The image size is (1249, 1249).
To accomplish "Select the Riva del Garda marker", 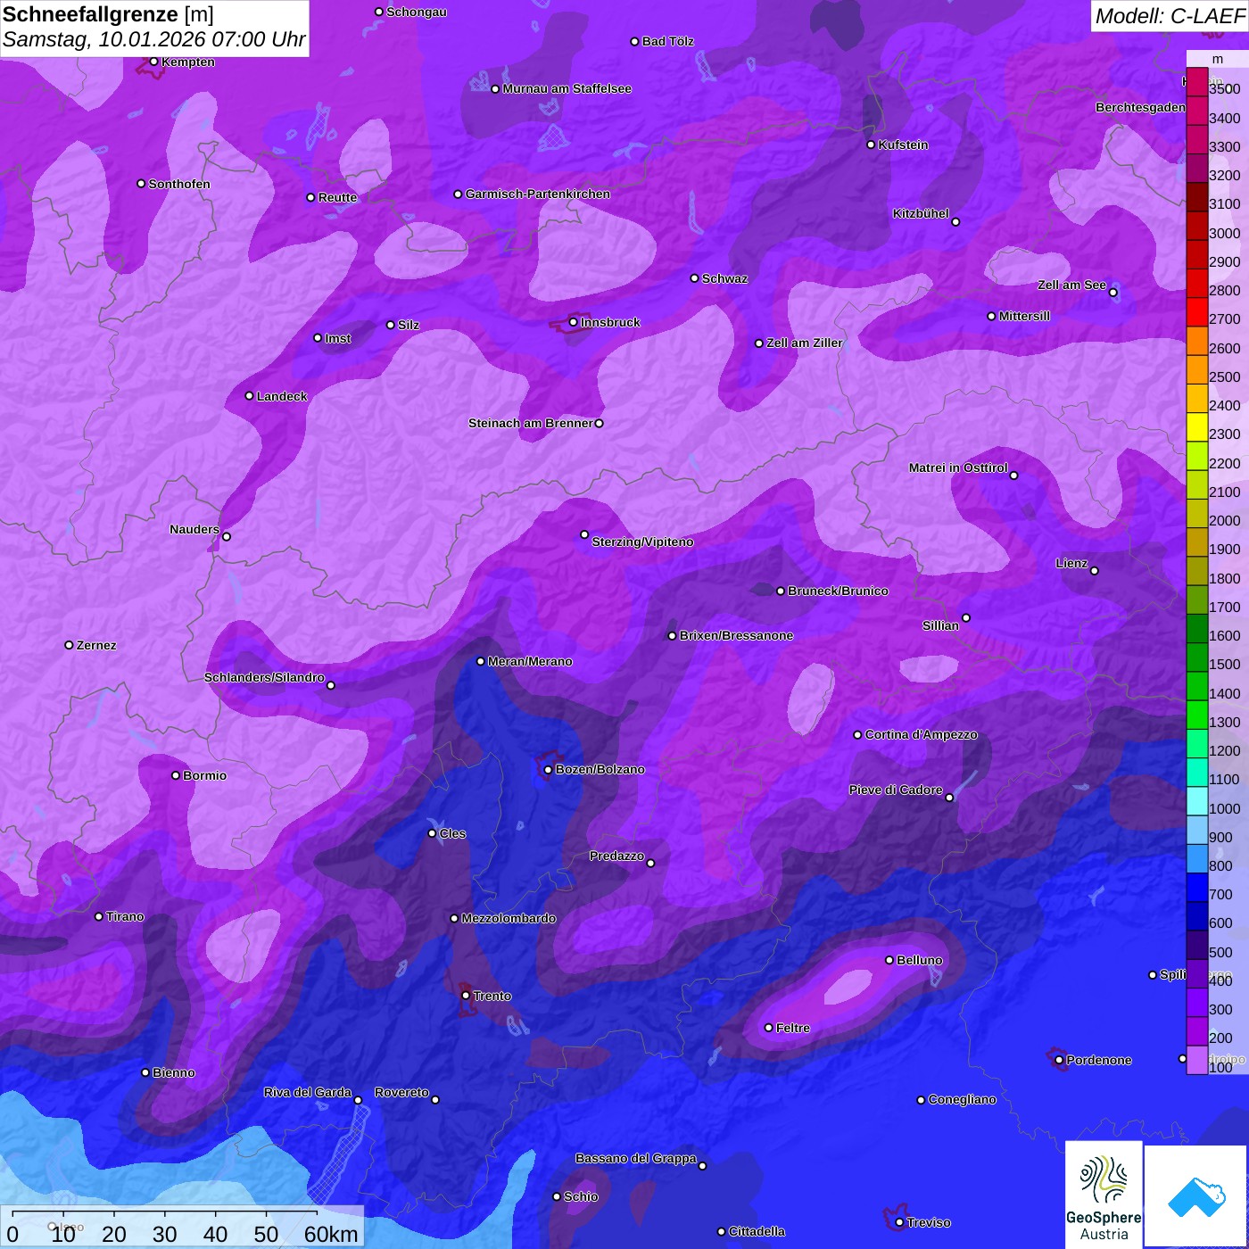I will (359, 1100).
